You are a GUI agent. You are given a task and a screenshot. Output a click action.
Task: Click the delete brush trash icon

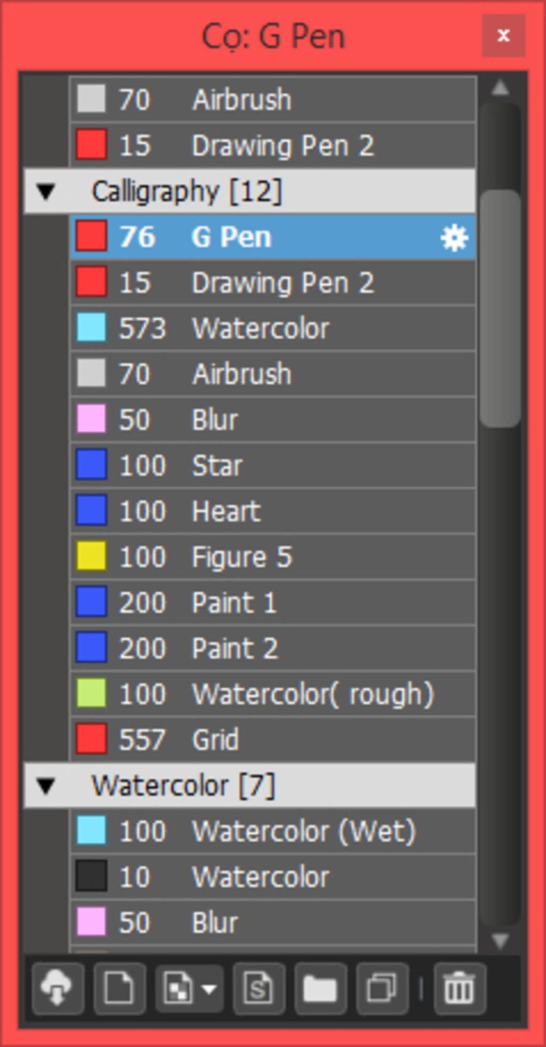coord(460,989)
